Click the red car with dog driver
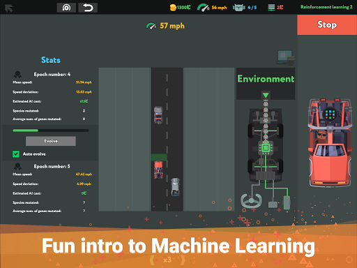This screenshot has width=357, height=268. click(x=330, y=142)
